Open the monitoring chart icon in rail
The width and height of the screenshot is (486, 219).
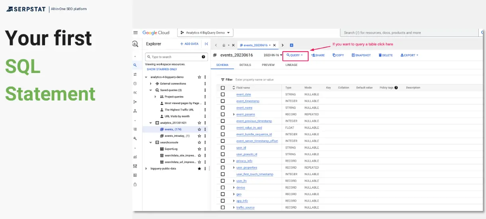coord(135,157)
